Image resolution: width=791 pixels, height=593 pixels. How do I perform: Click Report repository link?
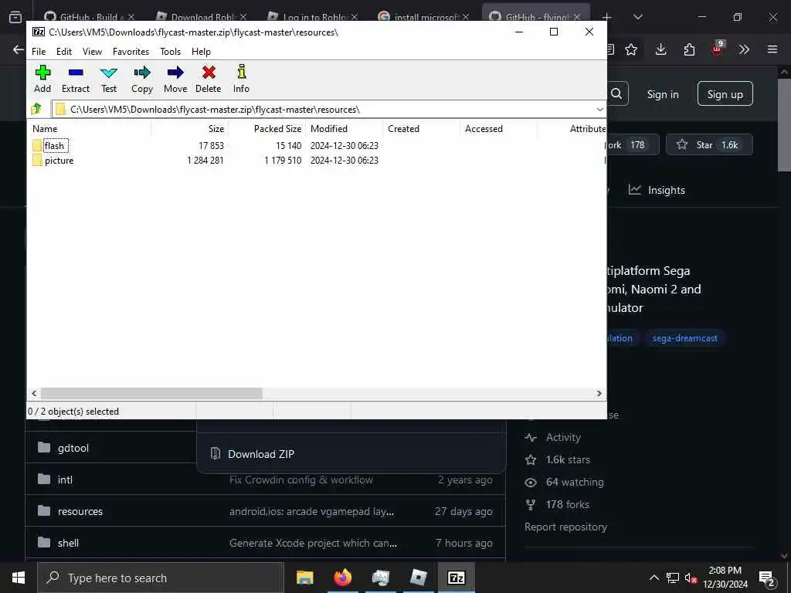565,527
